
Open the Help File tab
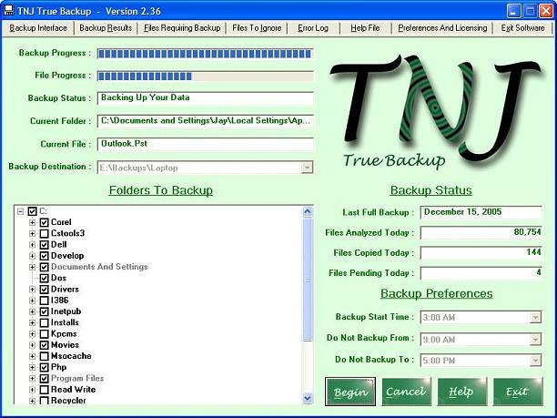[365, 28]
